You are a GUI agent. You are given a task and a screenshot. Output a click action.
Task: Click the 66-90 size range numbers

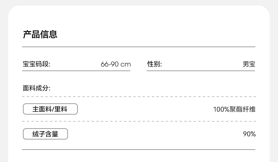[110, 65]
